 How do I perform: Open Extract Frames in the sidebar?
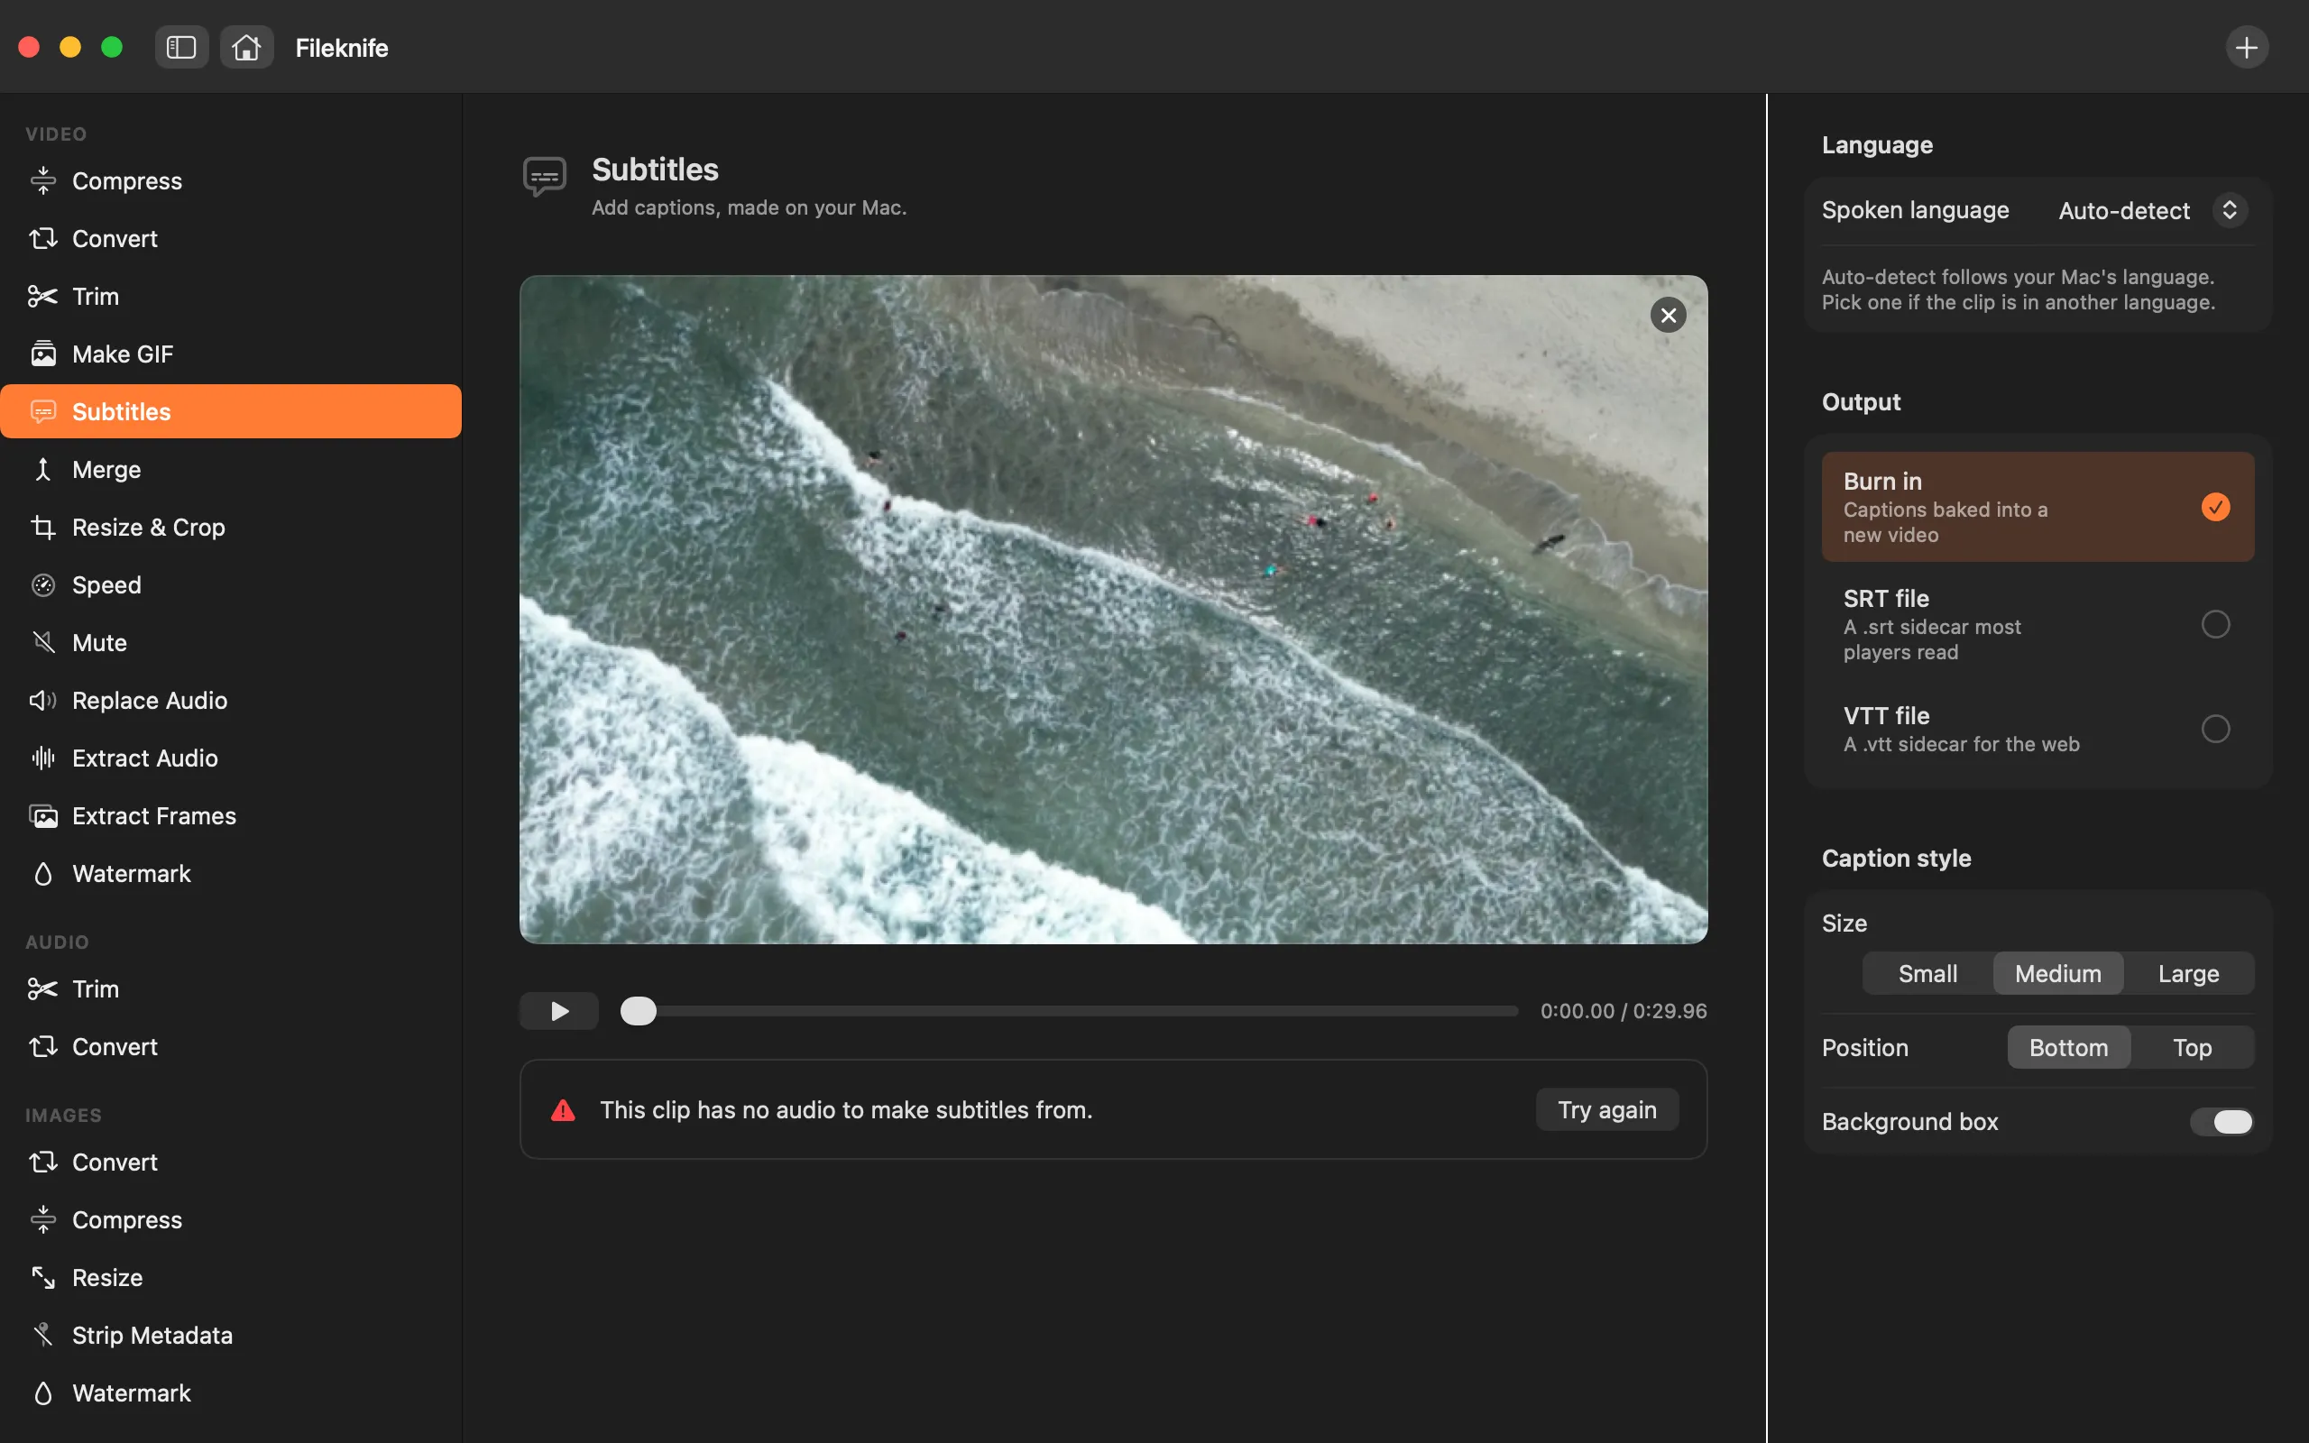click(x=231, y=816)
